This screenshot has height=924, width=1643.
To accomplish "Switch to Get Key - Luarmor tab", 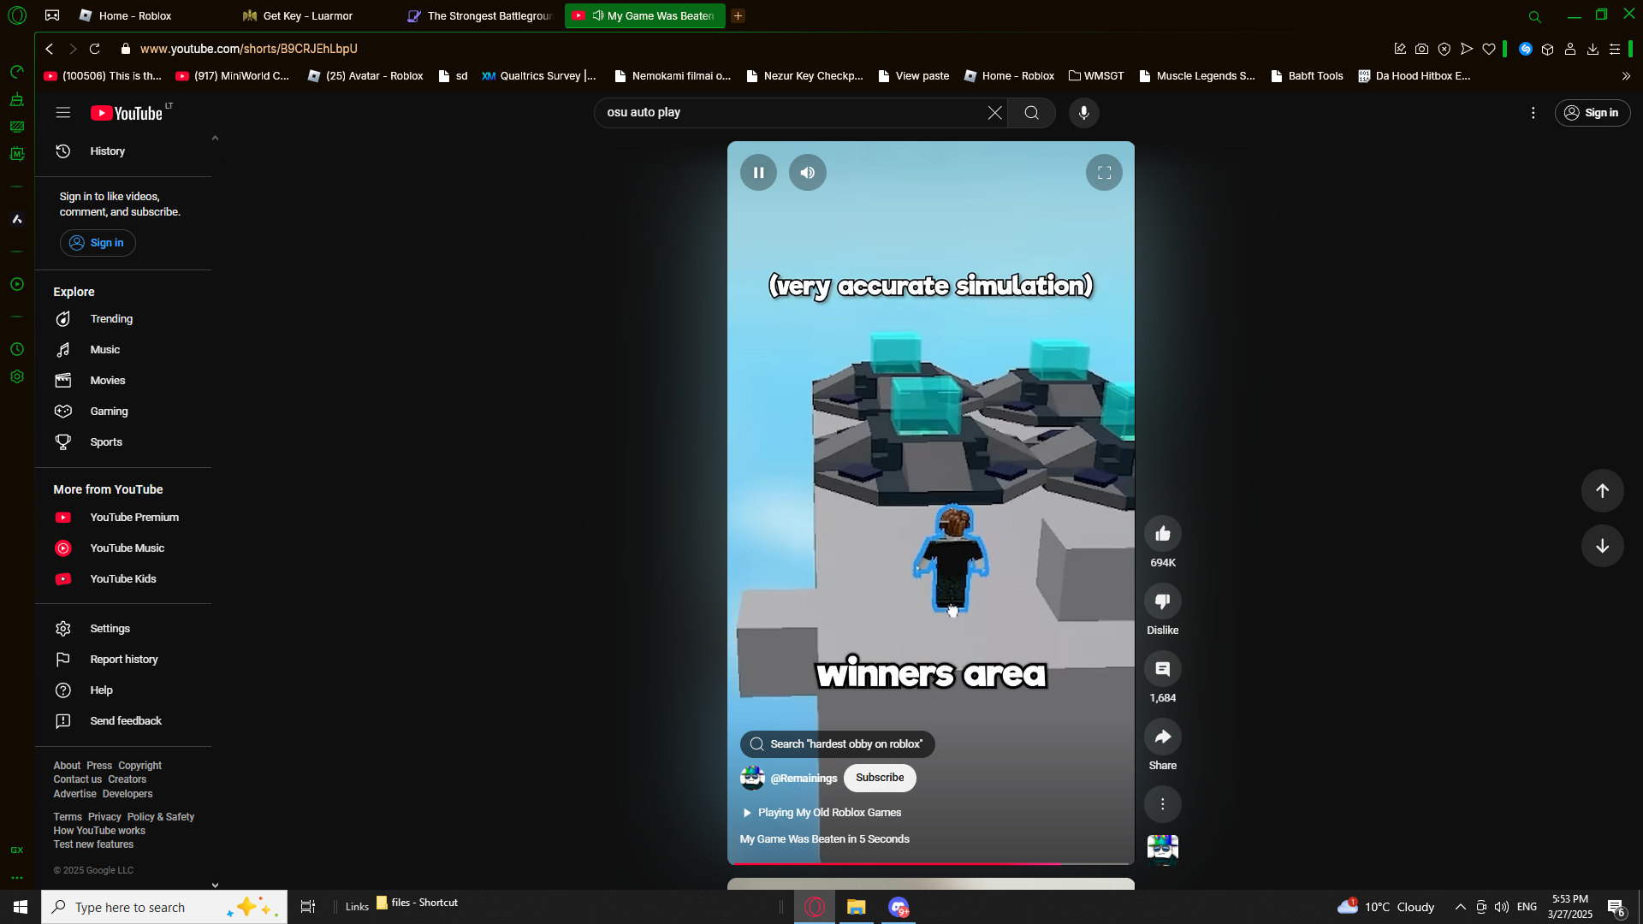I will [x=313, y=15].
